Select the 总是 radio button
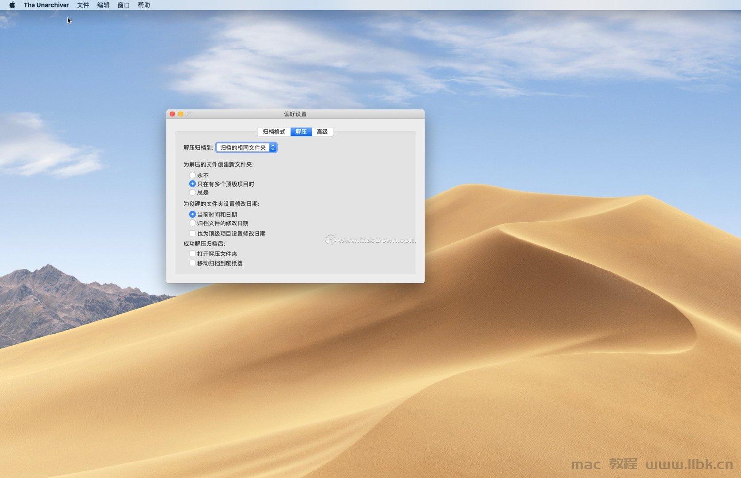Image resolution: width=741 pixels, height=478 pixels. click(193, 193)
